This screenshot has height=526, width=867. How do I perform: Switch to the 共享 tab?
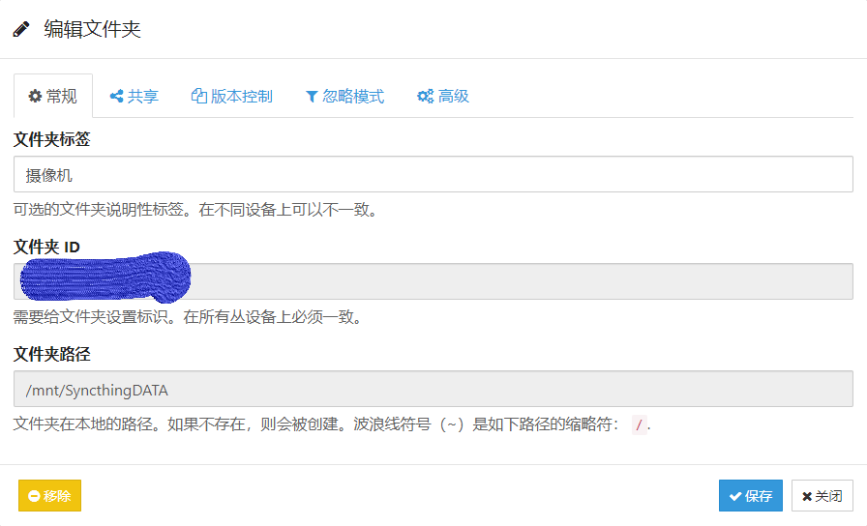coord(134,97)
